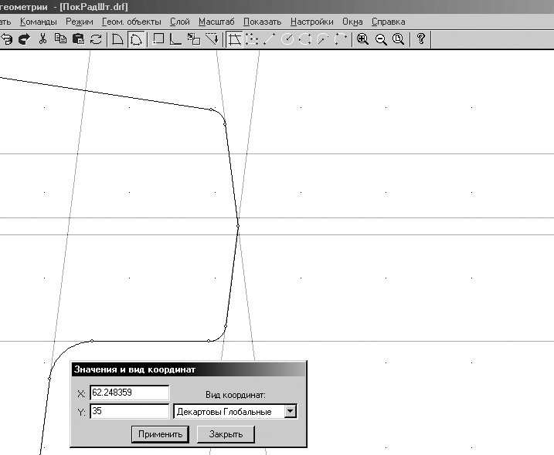Click the Undo arrow icon
The height and width of the screenshot is (455, 554).
pyautogui.click(x=6, y=39)
